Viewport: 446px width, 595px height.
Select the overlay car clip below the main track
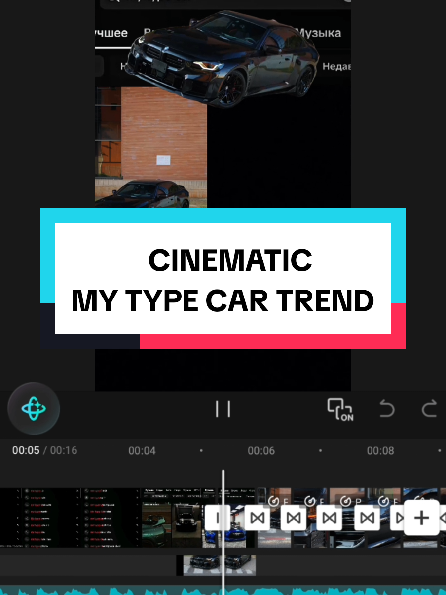click(216, 565)
